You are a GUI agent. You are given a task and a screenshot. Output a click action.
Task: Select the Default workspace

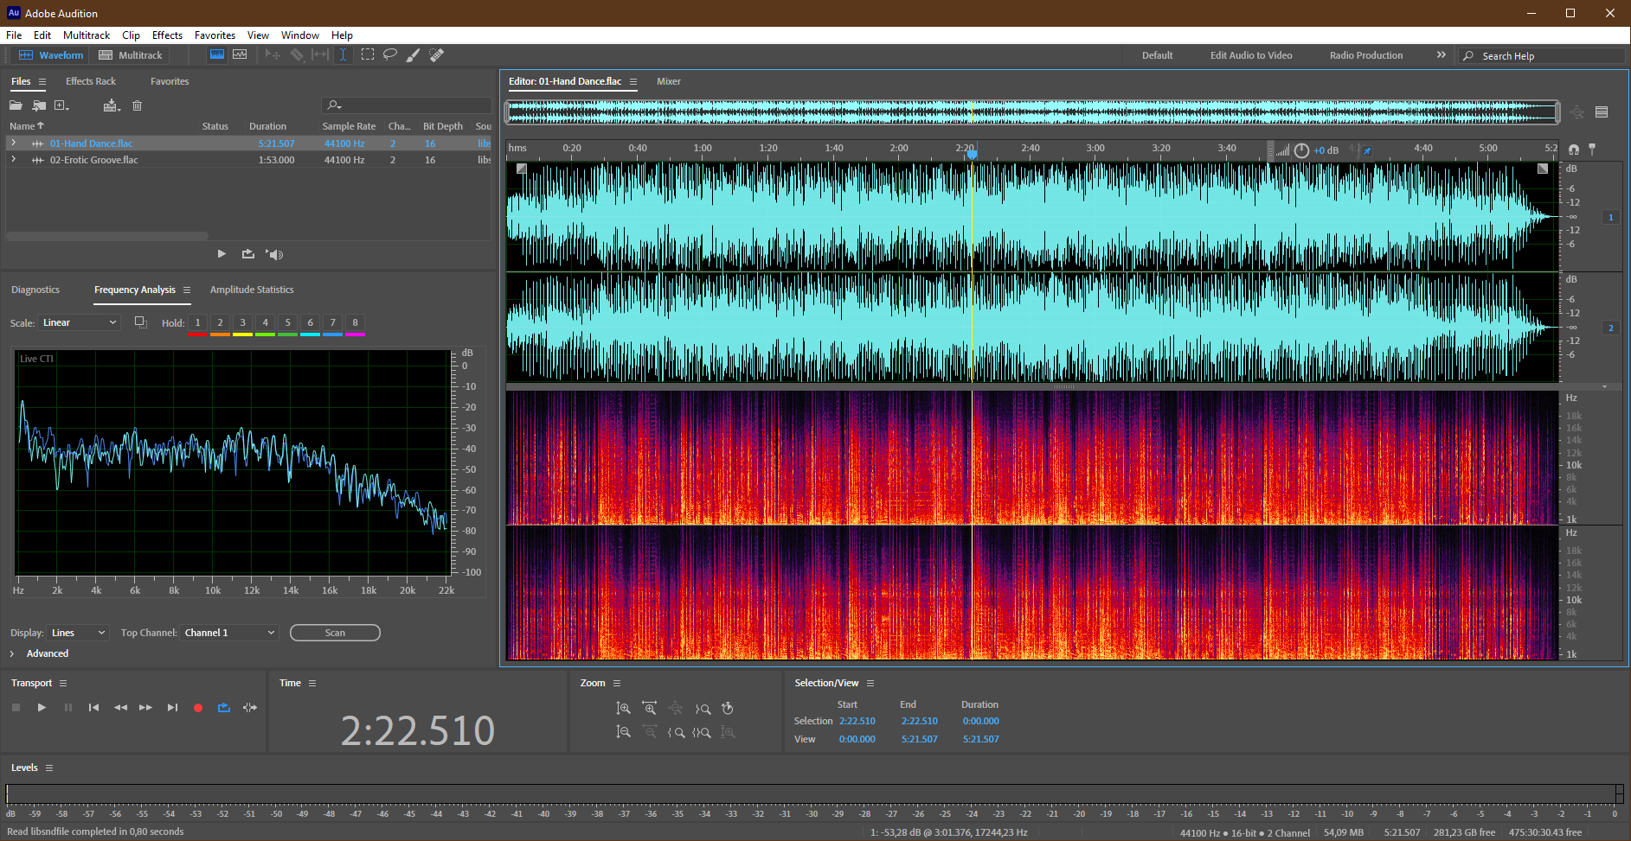[x=1157, y=55]
